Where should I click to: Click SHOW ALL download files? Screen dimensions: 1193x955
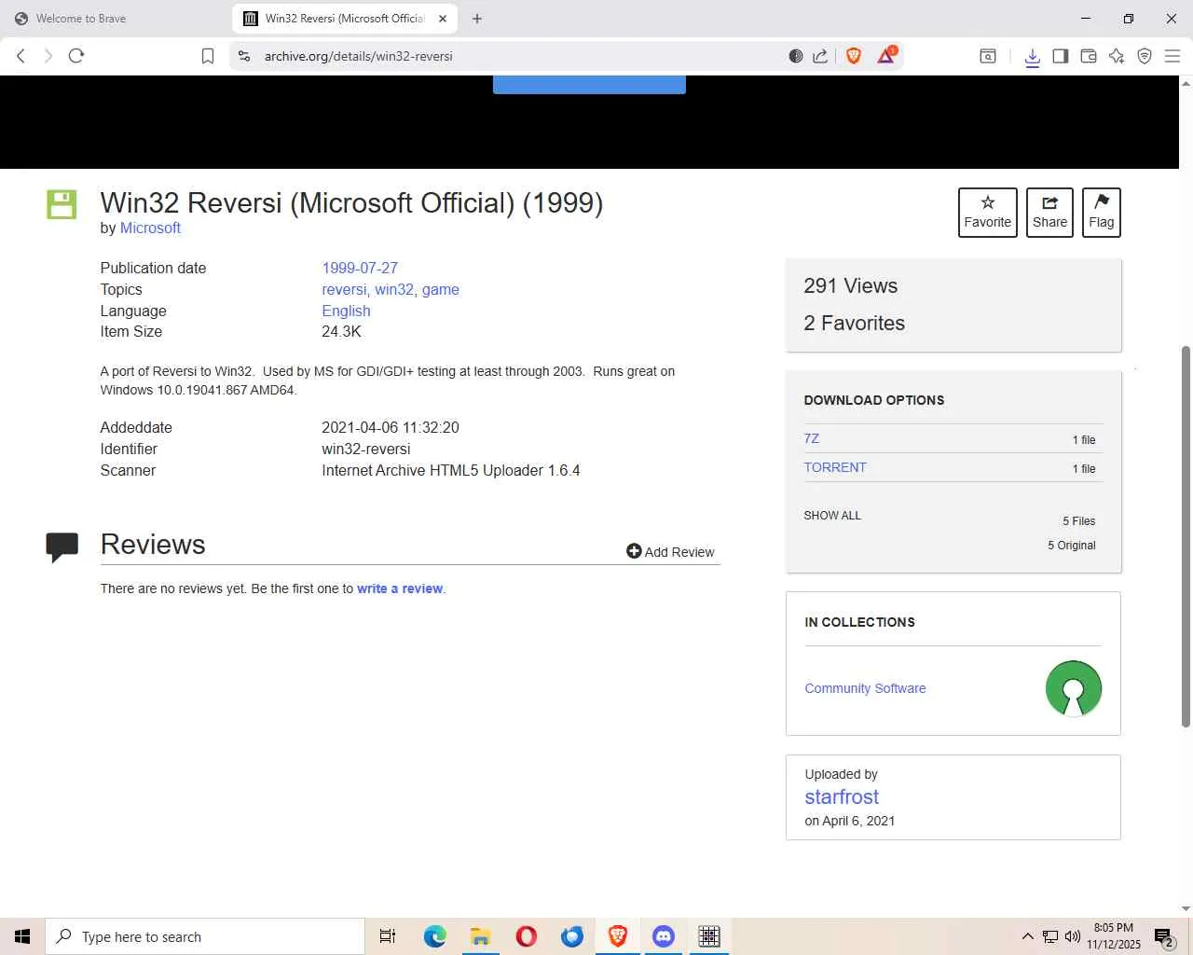point(832,515)
